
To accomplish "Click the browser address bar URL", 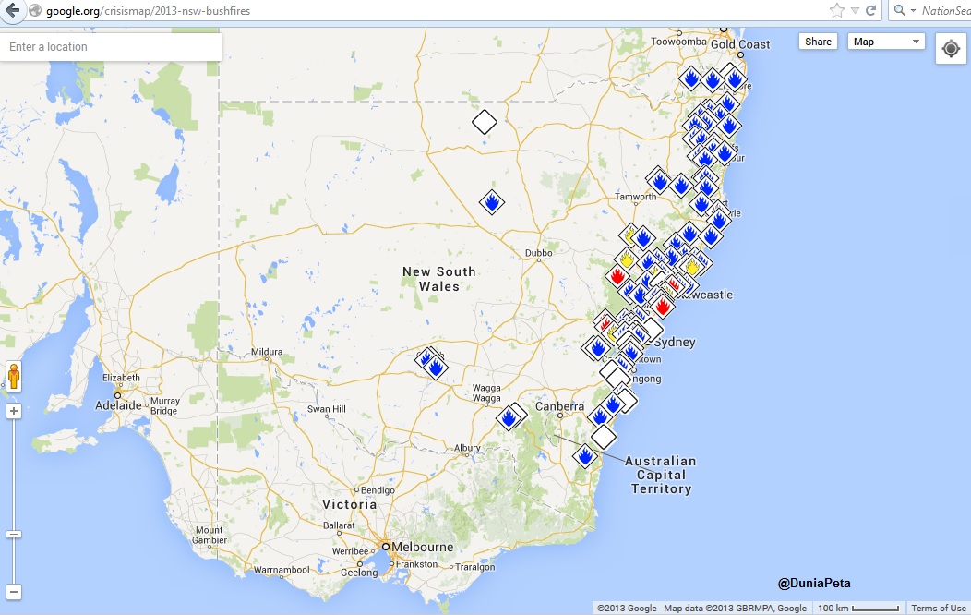I will click(x=148, y=11).
